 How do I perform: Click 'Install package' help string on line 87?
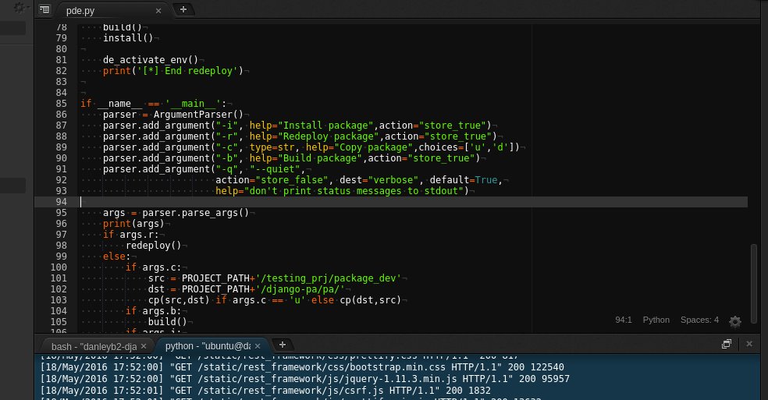tap(325, 126)
